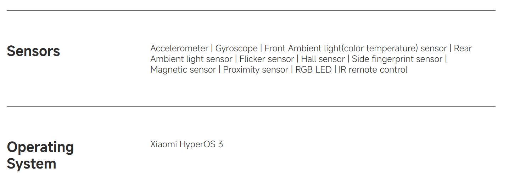Click the Side fingerprint sensor entry

[x=397, y=59]
